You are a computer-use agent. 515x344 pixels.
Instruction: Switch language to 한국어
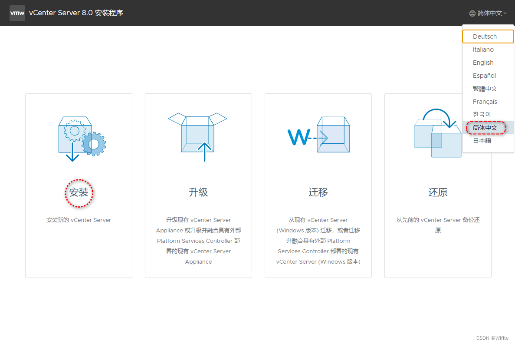click(x=488, y=114)
